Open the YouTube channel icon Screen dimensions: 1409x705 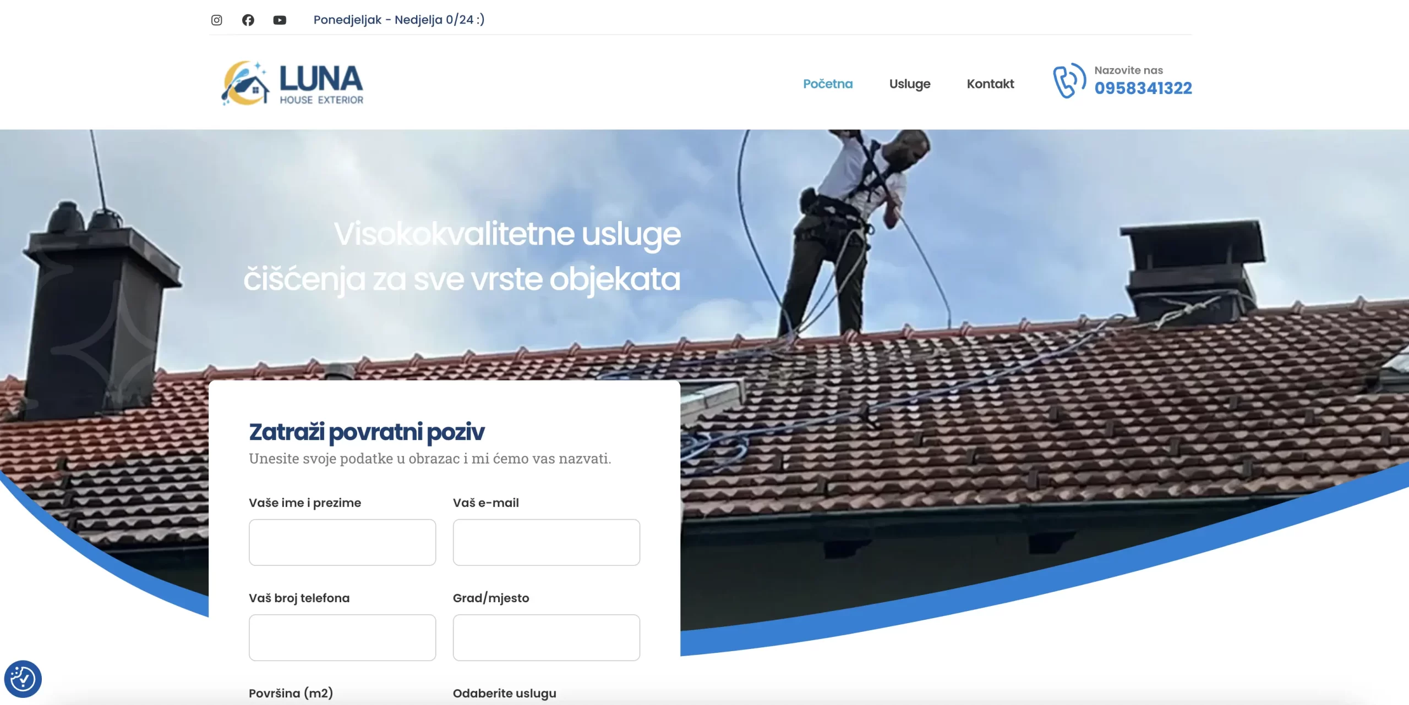coord(280,20)
